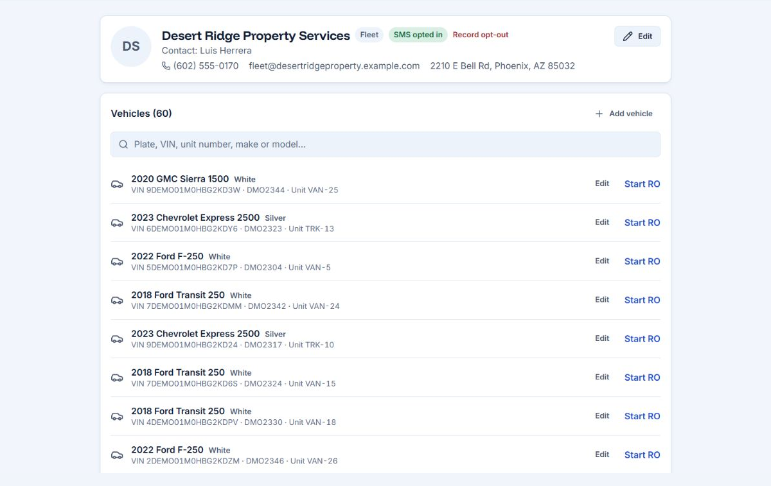The image size is (771, 486).
Task: Click the Record opt-out link
Action: [481, 35]
